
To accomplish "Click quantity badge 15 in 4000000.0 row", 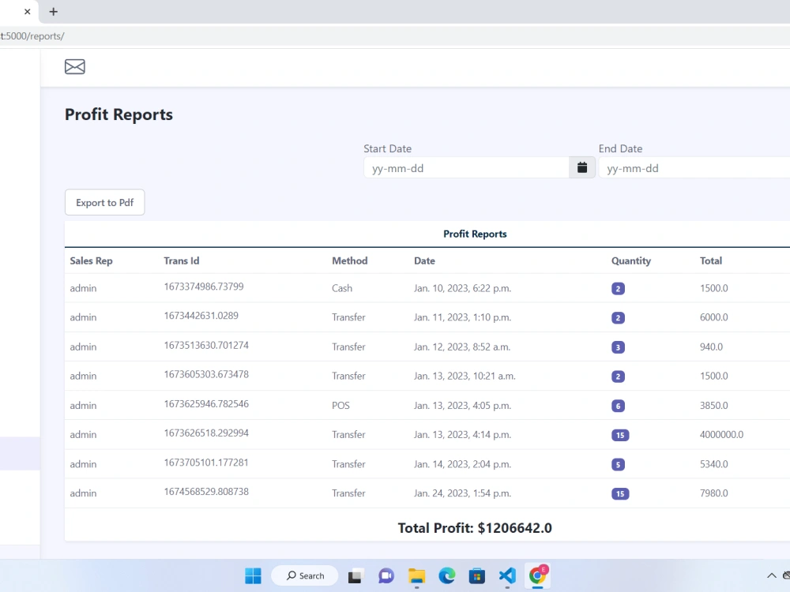I will [620, 435].
